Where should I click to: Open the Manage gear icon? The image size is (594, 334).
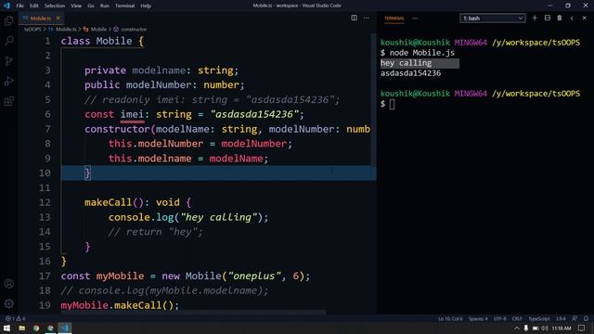[x=8, y=303]
